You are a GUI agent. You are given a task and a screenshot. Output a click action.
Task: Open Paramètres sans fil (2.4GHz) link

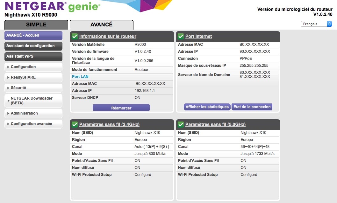[109, 124]
